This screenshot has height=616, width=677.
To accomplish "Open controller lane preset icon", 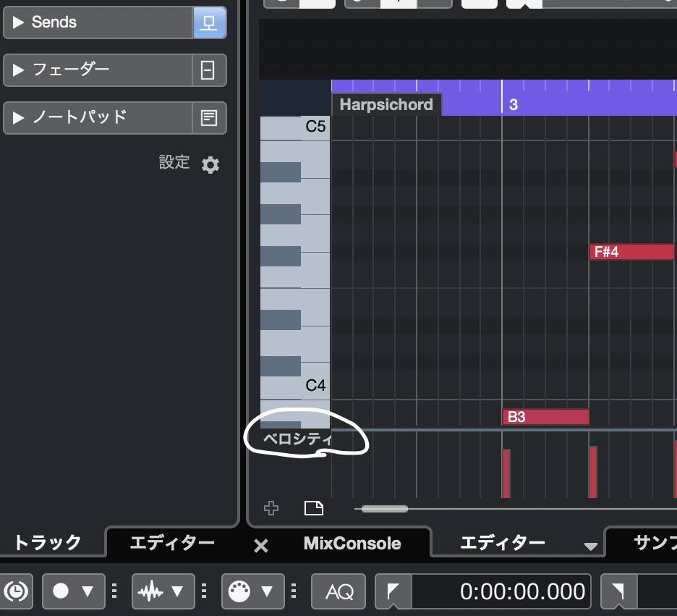I will [314, 508].
